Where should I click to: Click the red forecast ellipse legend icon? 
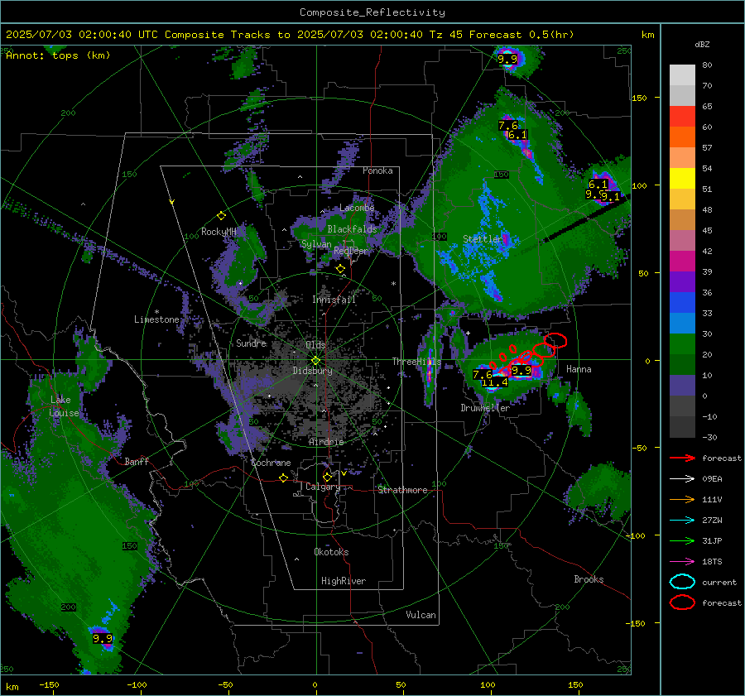pyautogui.click(x=682, y=602)
